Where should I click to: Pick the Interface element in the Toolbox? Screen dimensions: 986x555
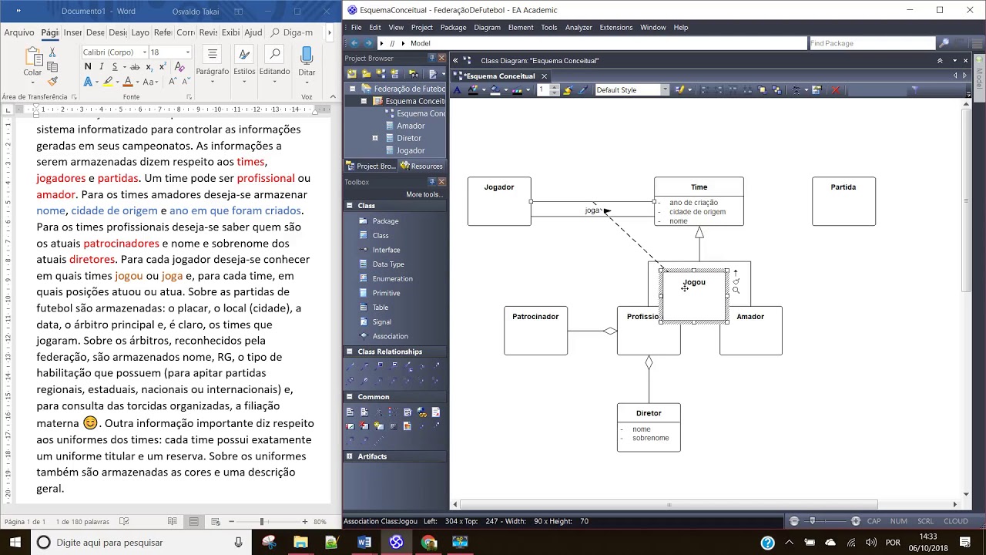pyautogui.click(x=386, y=250)
